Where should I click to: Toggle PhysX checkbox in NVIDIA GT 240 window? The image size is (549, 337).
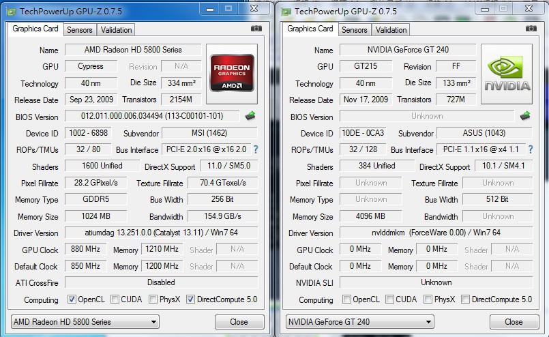click(x=428, y=299)
